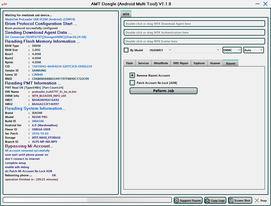271x206 pixels.
Task: Click the Flavor ID value OMEGA-USER
Action: tap(41, 129)
